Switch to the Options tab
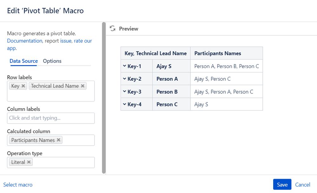 coord(52,61)
